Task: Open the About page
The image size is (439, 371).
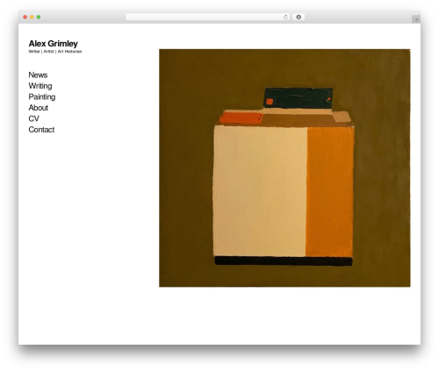Action: [39, 108]
